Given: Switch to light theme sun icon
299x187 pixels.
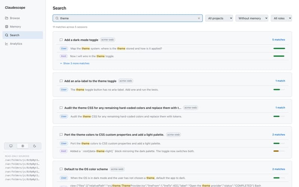Looking at the screenshot, I should click(23, 146).
